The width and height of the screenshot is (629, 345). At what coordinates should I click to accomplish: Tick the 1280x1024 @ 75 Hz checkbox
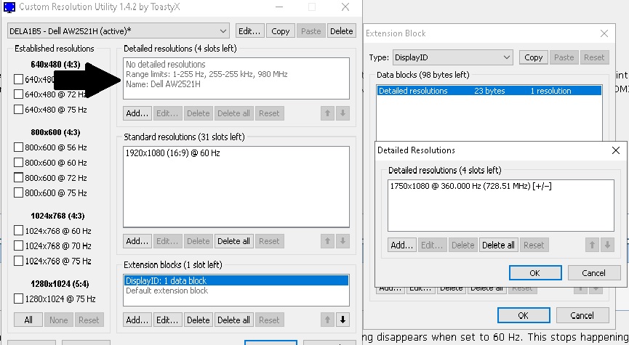[19, 299]
